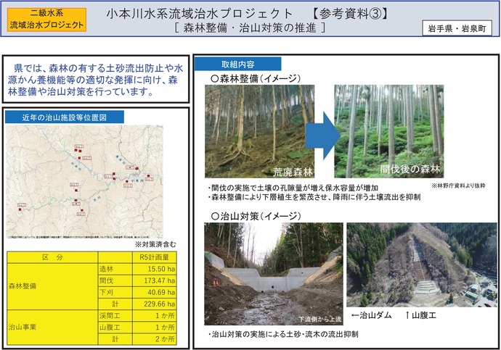Click the blue arrow between forest photos
501x350 pixels.
(319, 131)
